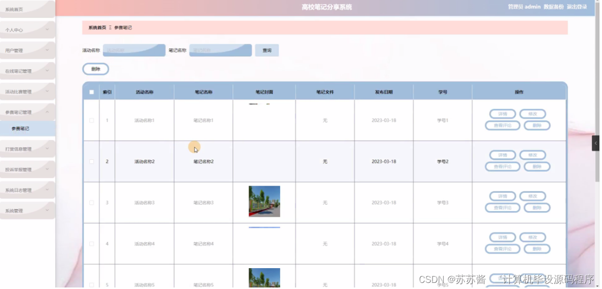Click 管理员 admin in the header
This screenshot has height=289, width=602.
pos(524,7)
